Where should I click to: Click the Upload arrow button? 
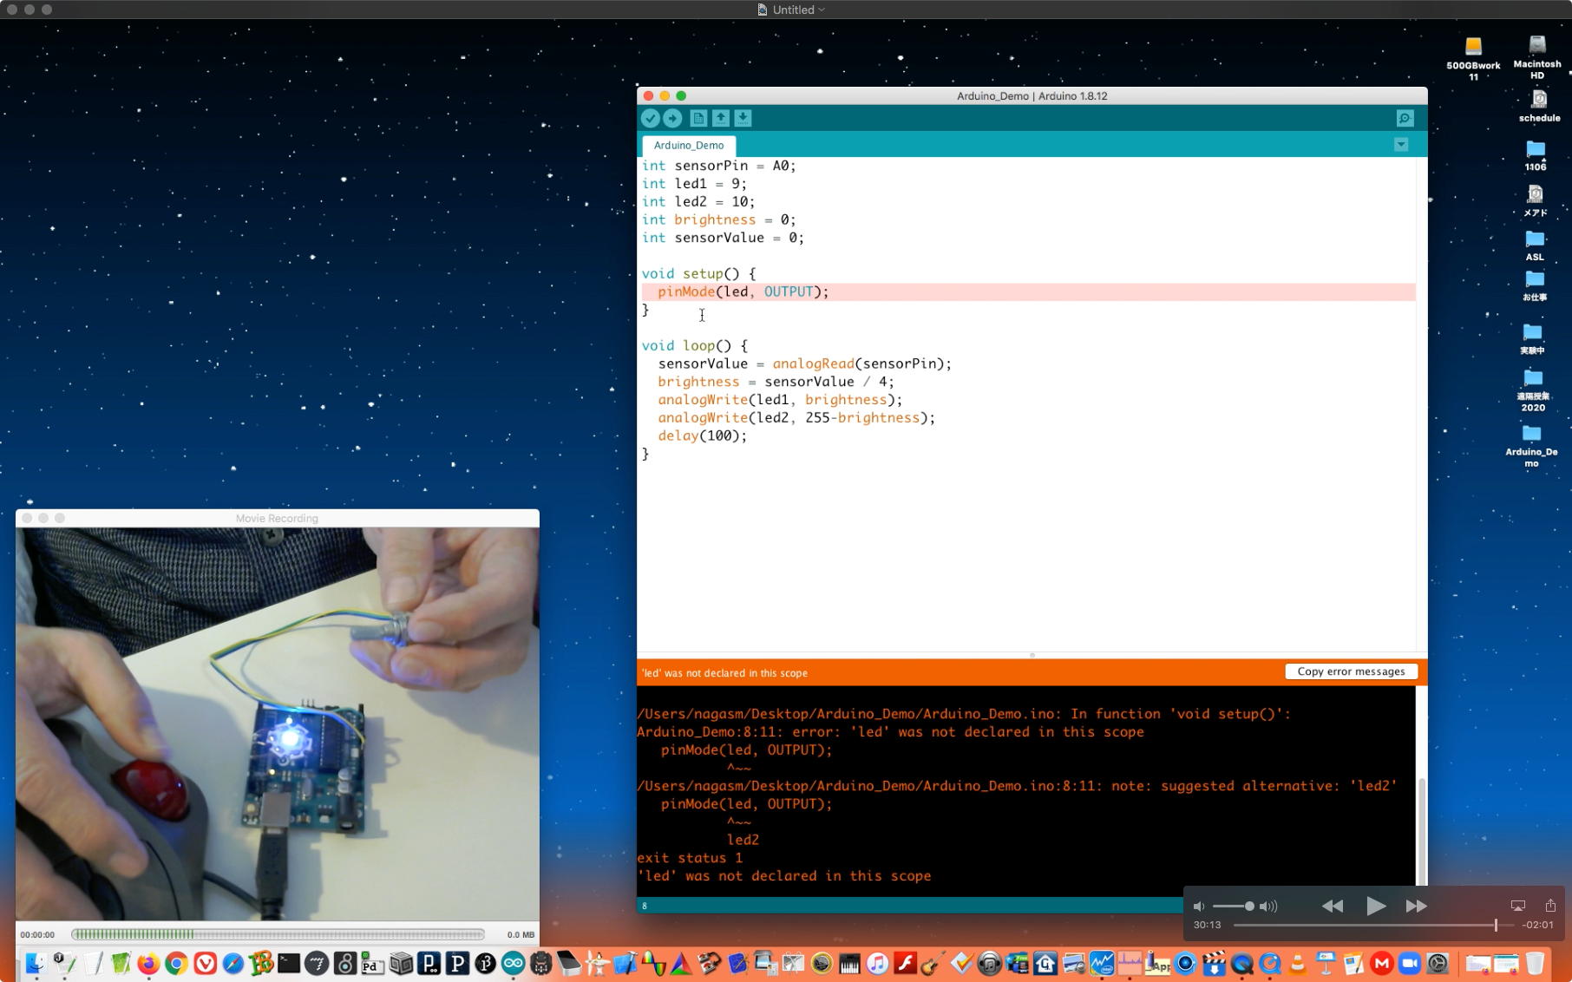tap(673, 119)
